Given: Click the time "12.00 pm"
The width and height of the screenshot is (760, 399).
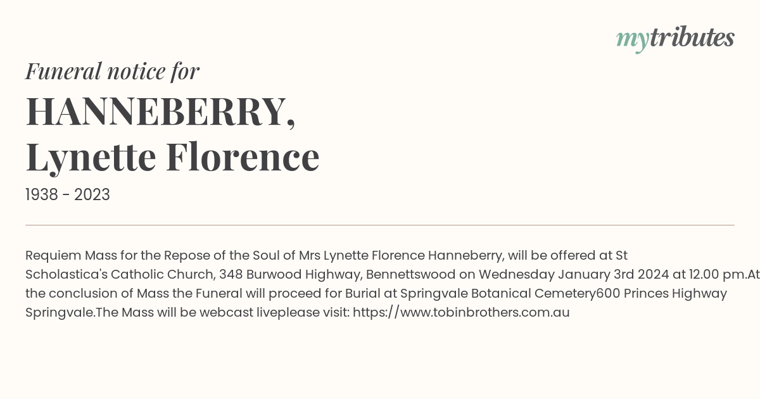Looking at the screenshot, I should click(710, 274).
